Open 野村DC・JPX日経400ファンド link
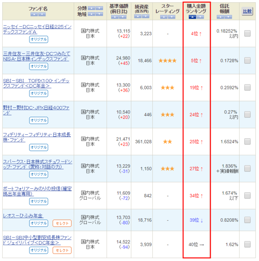Screen dimensions: 259x261 36,110
